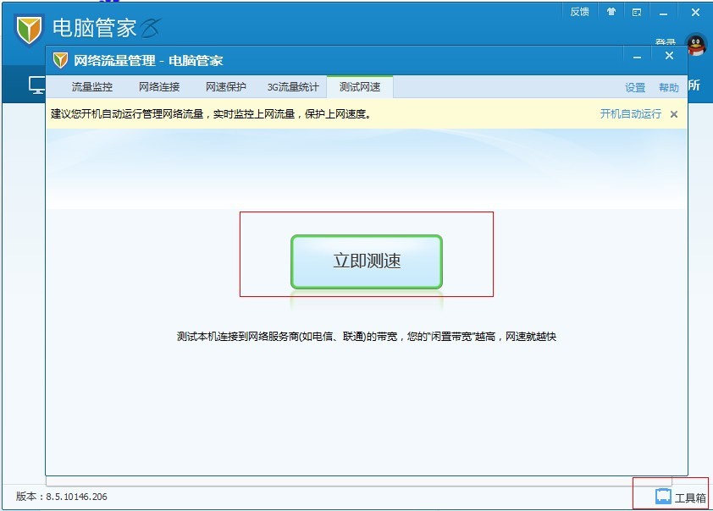Enable 开机自动运行 from the yellow tip bar
Image resolution: width=713 pixels, height=511 pixels.
tap(630, 114)
